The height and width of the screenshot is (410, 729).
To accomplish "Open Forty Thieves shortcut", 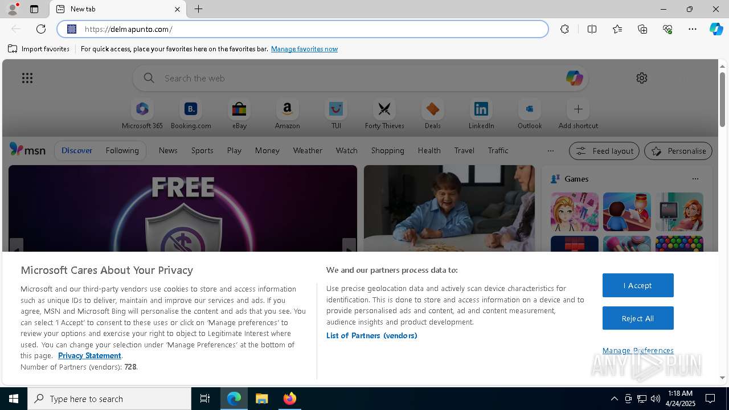I will (384, 114).
